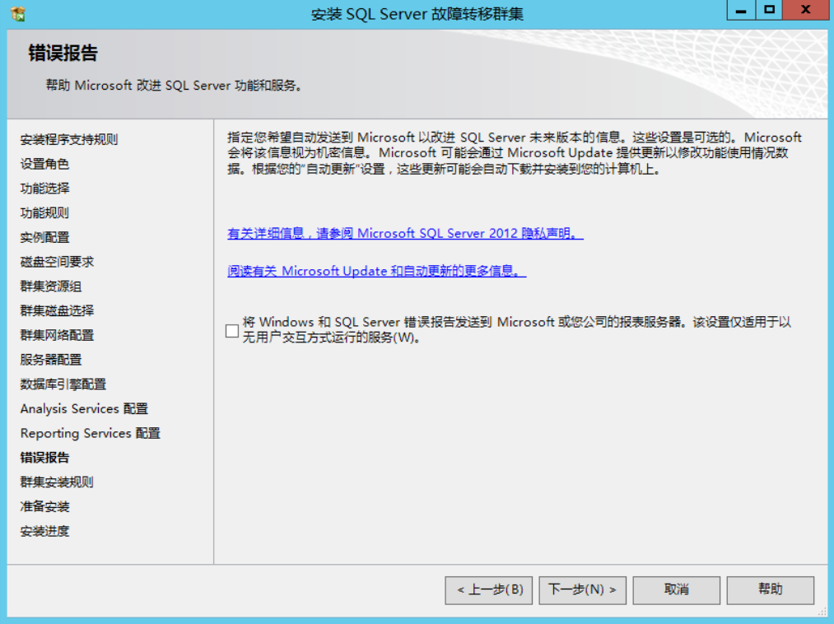Select Analysis Services 配置 step
Screen dimensions: 834x624
[x=84, y=409]
